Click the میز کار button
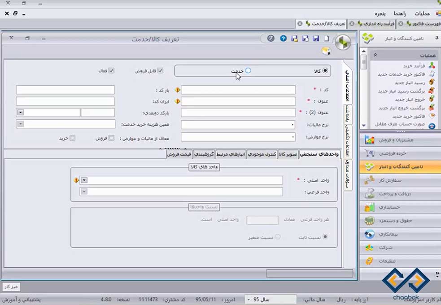 click(x=11, y=286)
